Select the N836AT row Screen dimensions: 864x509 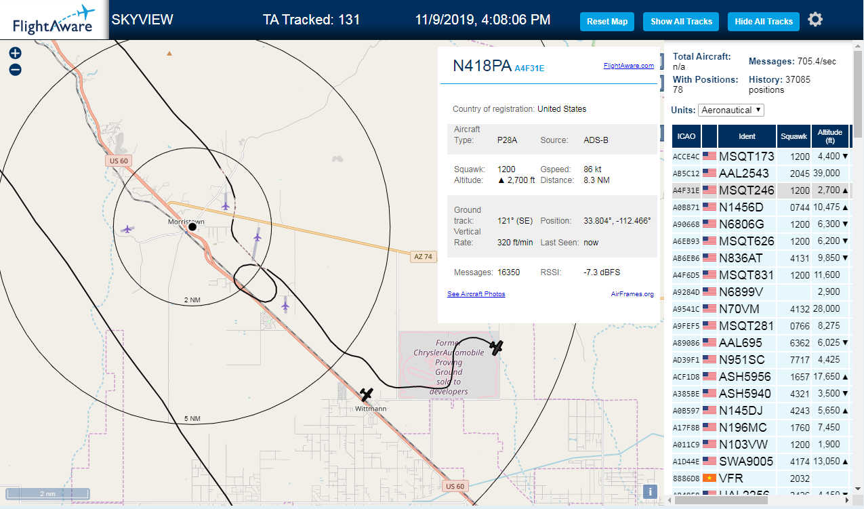click(x=761, y=258)
